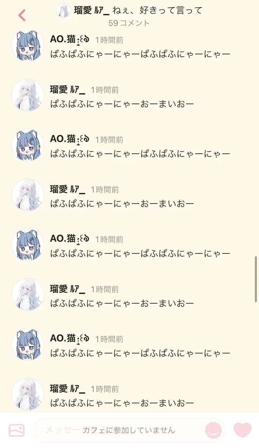Tap the third 瑠愛 ルア_ avatar from top

(28, 295)
